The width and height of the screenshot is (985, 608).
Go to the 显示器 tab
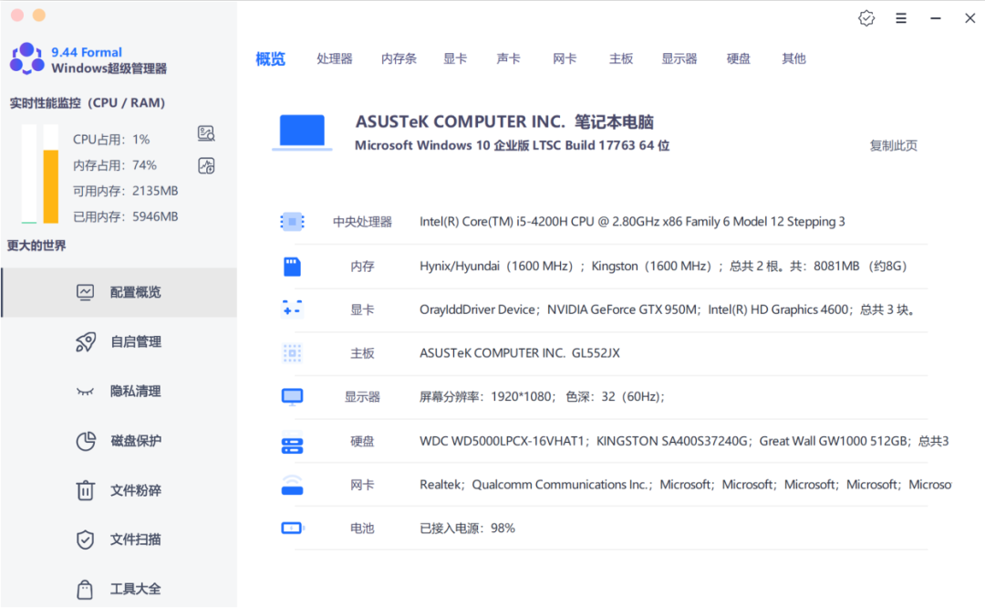pyautogui.click(x=679, y=58)
